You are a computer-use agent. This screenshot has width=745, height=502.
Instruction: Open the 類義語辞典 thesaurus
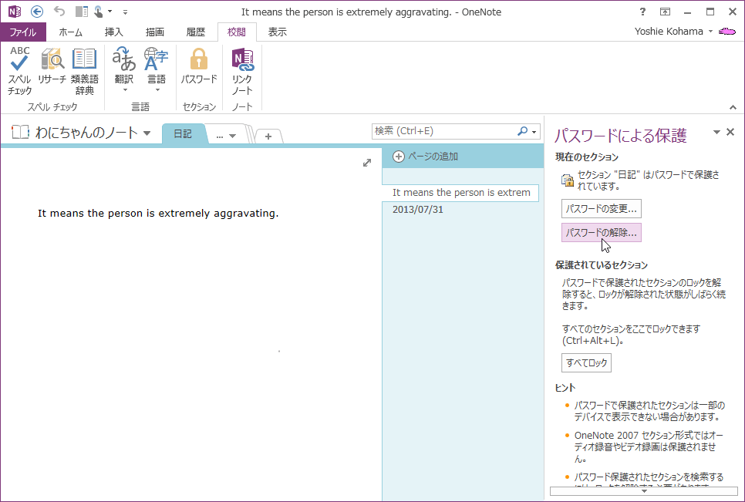[85, 71]
